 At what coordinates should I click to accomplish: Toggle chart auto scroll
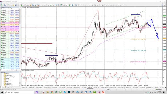click(64, 5)
